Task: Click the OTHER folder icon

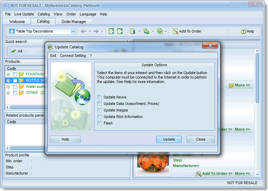Action: tap(21, 93)
